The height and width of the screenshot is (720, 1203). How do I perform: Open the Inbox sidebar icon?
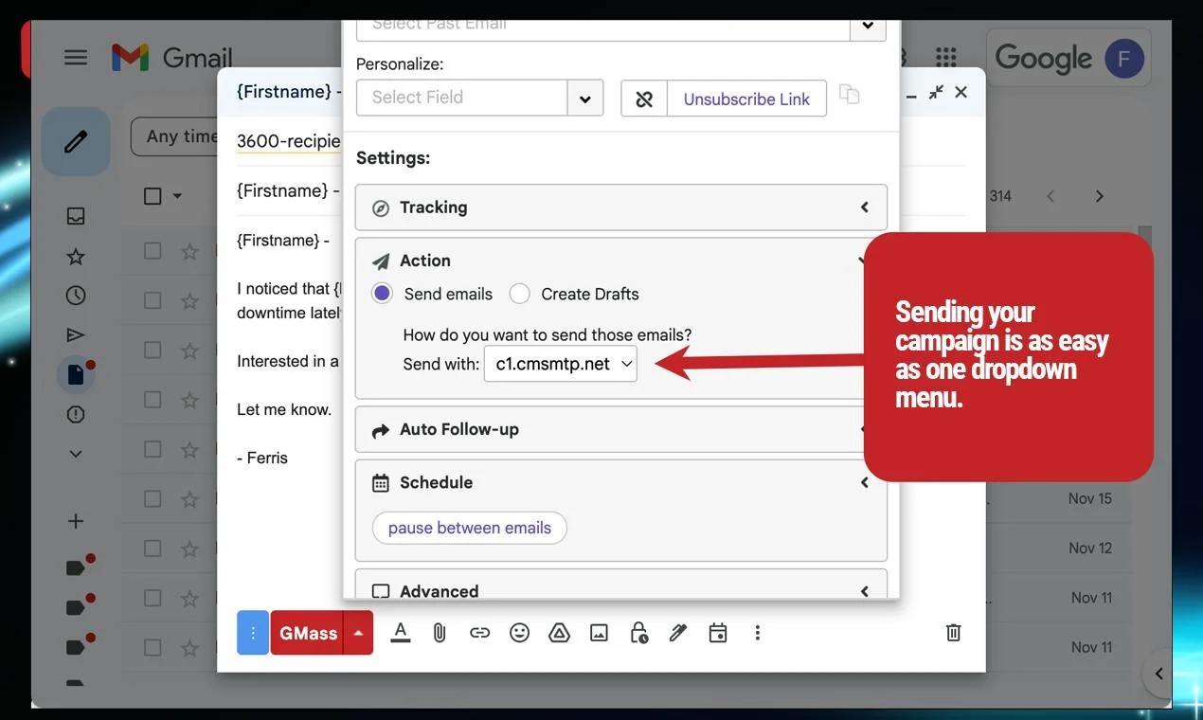click(x=76, y=216)
